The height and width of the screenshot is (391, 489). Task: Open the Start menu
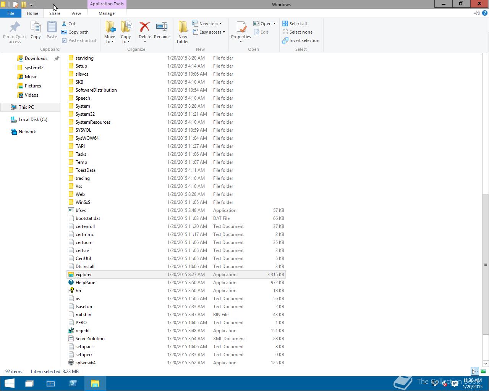pos(9,383)
